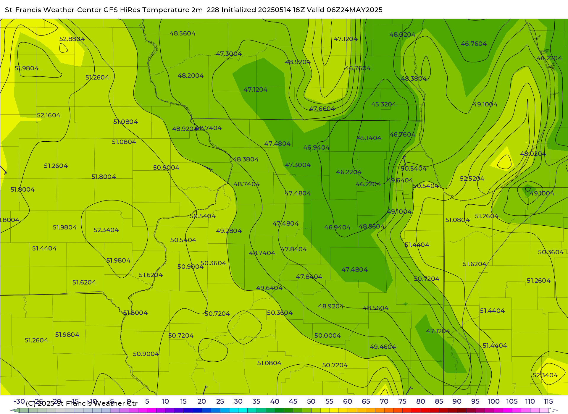Pick the '45.1404' temperature value
This screenshot has height=414, width=568.
coord(369,138)
